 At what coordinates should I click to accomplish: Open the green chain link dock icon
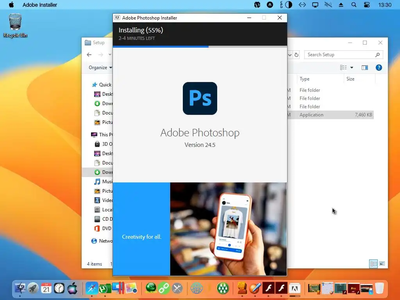pos(164,288)
